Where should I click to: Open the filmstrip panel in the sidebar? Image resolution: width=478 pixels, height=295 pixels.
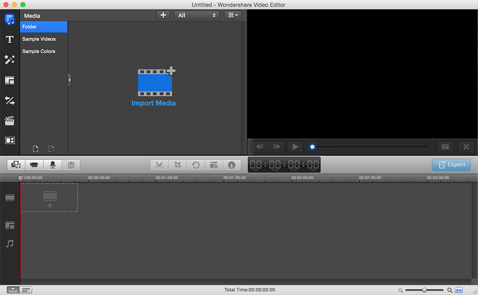tap(10, 80)
